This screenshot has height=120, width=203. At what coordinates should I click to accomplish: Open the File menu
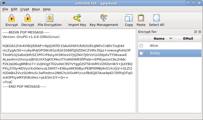(x=5, y=9)
